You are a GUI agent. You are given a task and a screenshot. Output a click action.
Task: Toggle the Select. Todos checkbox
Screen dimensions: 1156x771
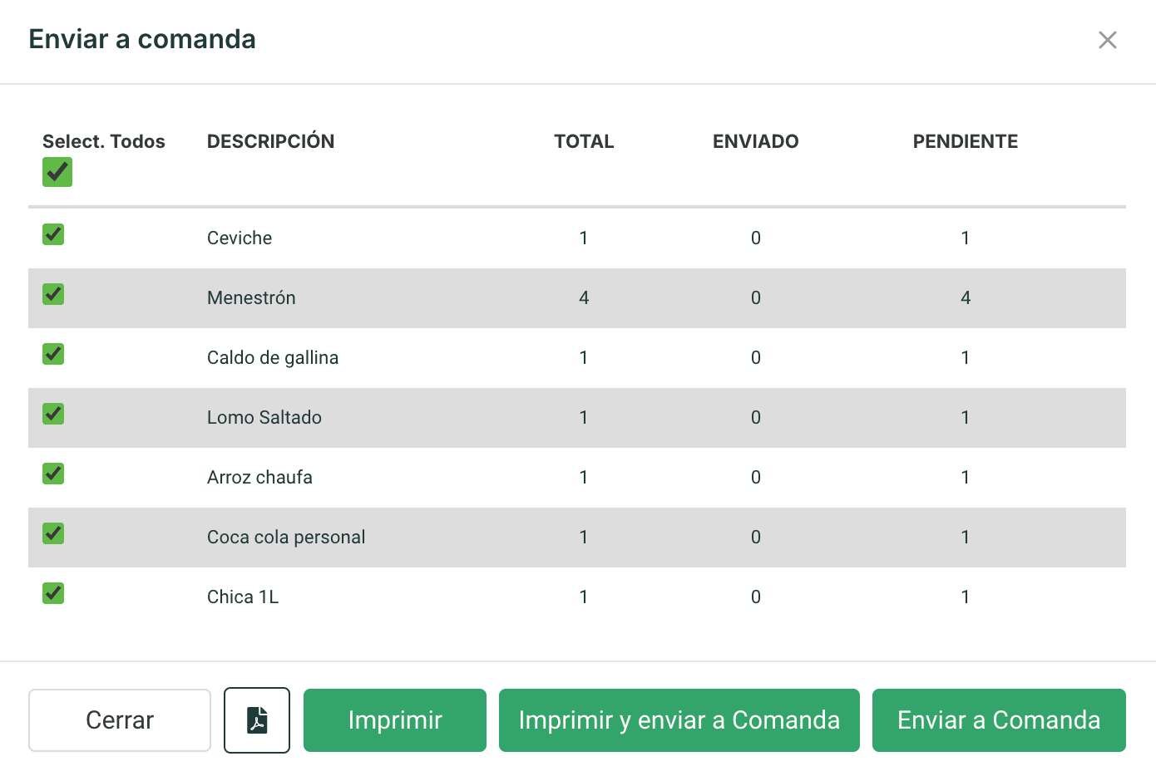(x=57, y=172)
